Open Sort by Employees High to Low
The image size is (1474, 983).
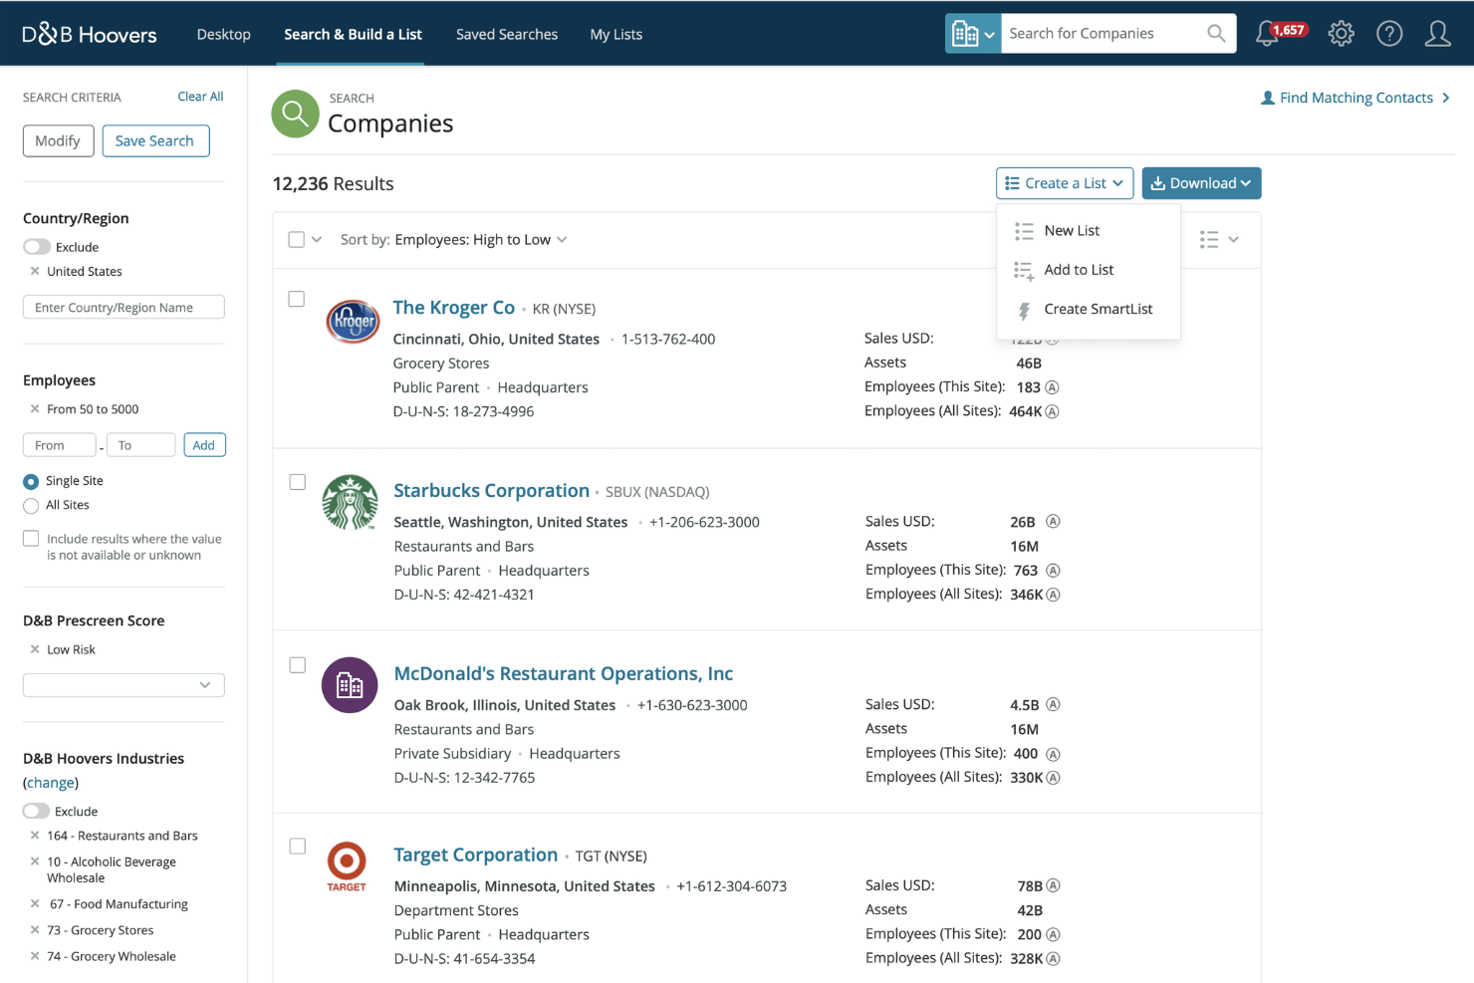(454, 239)
